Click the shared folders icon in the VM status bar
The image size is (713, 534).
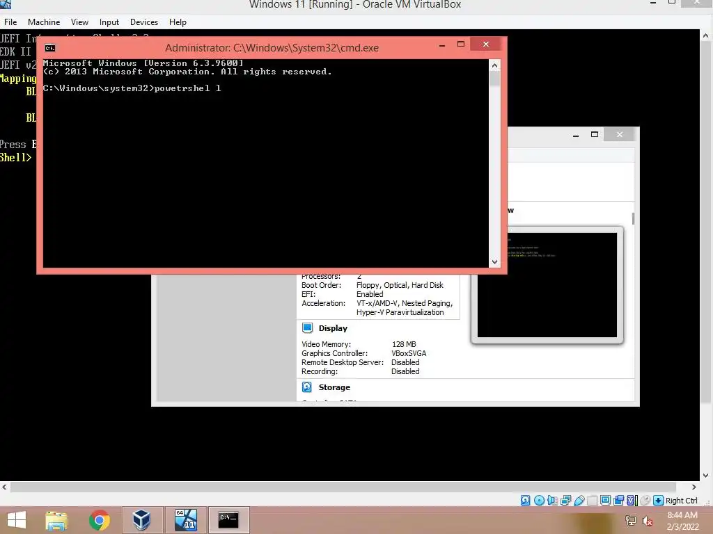592,501
